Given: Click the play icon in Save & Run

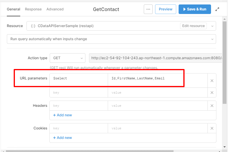Looking at the screenshot, I should (x=185, y=9).
